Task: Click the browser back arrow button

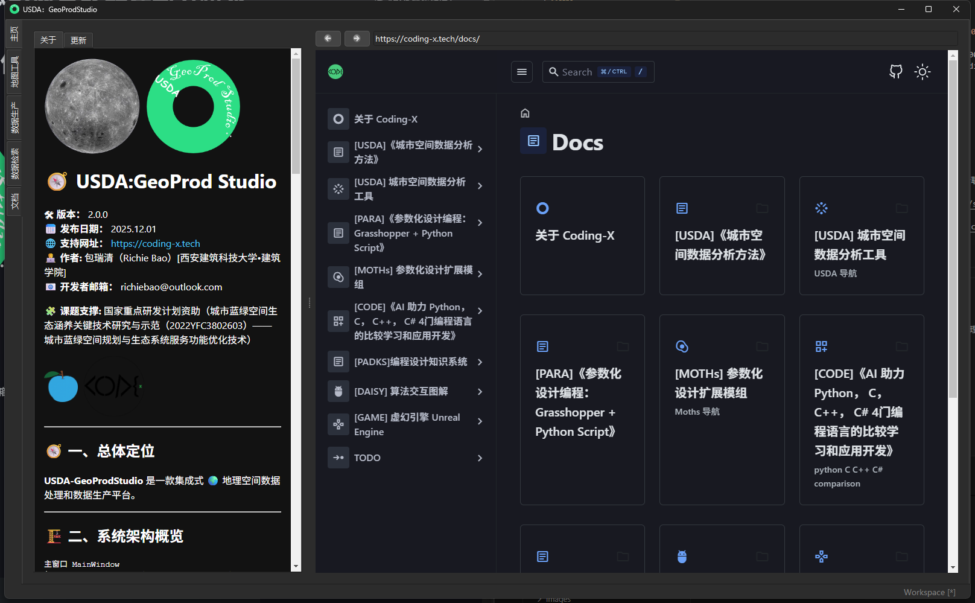Action: [x=328, y=39]
